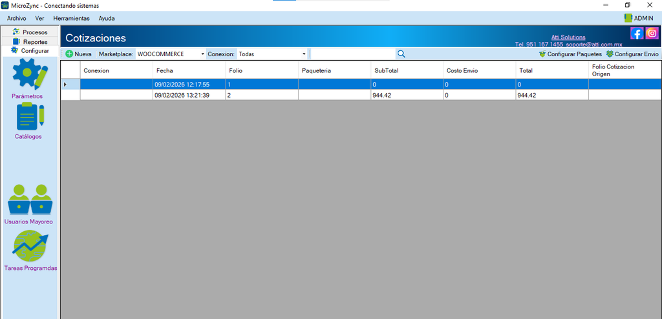
Task: Open the Ver menu
Action: click(x=39, y=19)
